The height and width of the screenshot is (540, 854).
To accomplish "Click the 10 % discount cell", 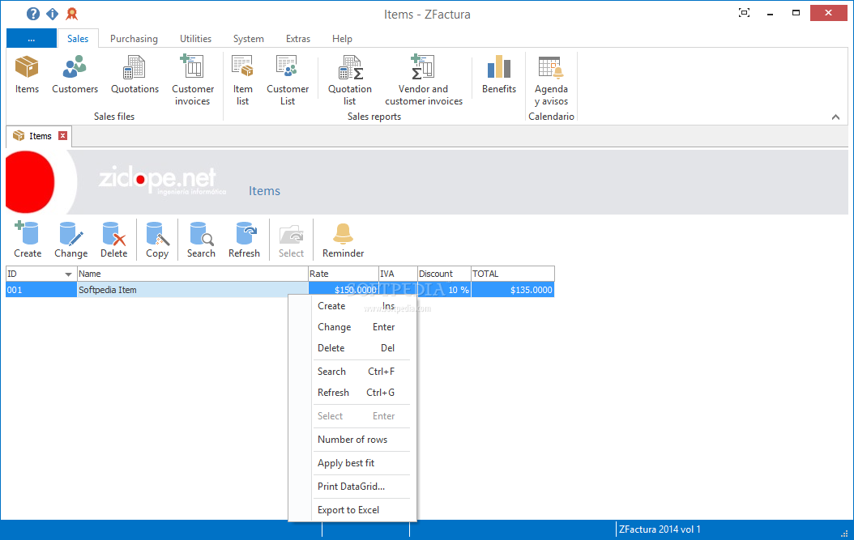I will point(444,290).
